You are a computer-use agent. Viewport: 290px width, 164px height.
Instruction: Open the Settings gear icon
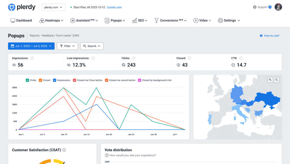pyautogui.click(x=220, y=20)
